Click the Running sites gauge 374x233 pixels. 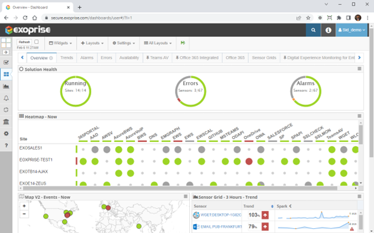(76, 91)
